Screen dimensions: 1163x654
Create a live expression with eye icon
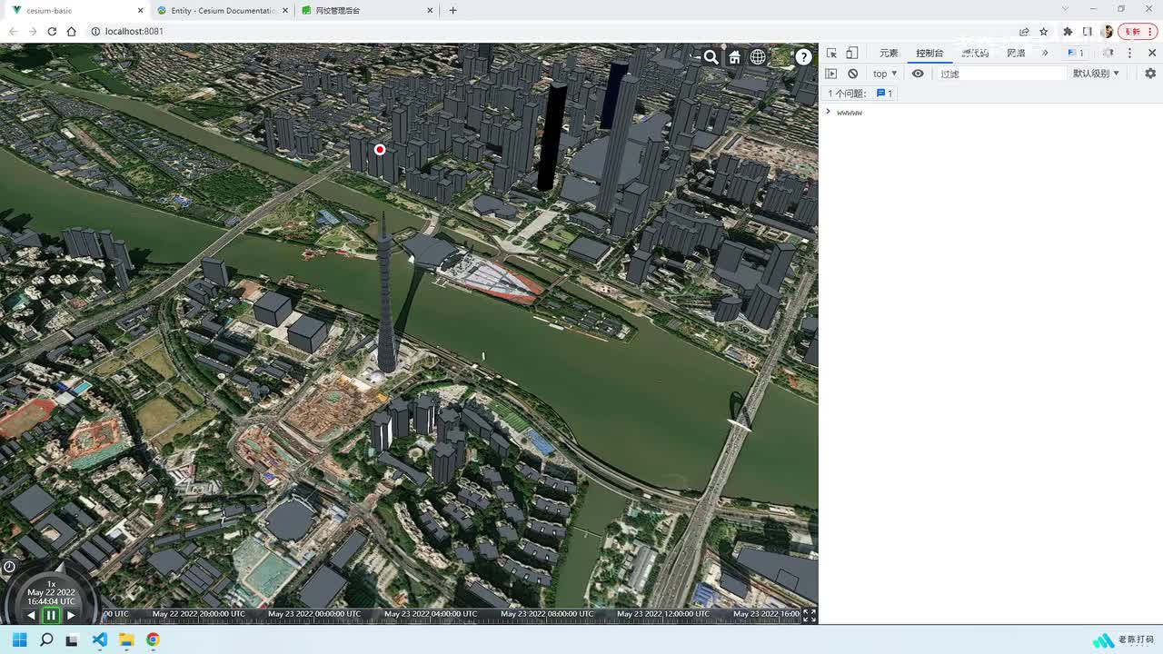click(x=918, y=74)
